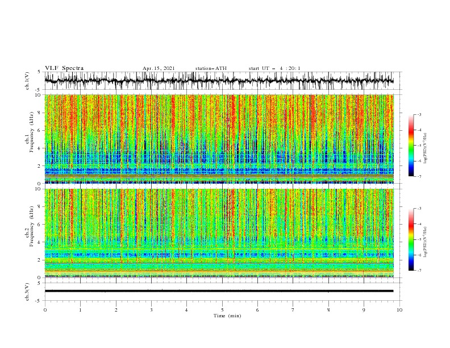
Task: Click the time axis tick label "8"
Action: coord(328,310)
